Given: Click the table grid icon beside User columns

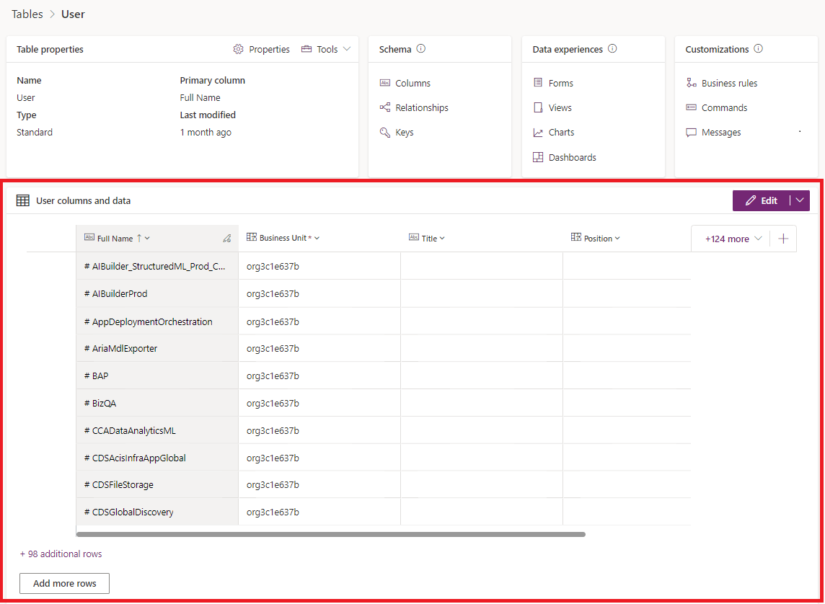Looking at the screenshot, I should [22, 201].
